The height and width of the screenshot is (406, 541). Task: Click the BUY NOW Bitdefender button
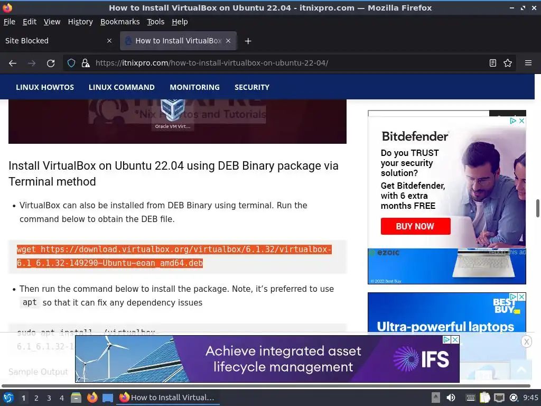415,226
